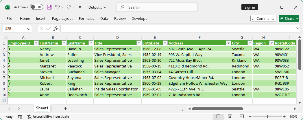Open the Address filter dropdown

(228, 43)
